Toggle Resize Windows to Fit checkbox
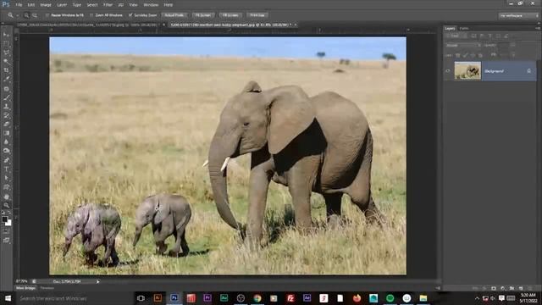Screen dimensions: 542x305 (x=47, y=15)
